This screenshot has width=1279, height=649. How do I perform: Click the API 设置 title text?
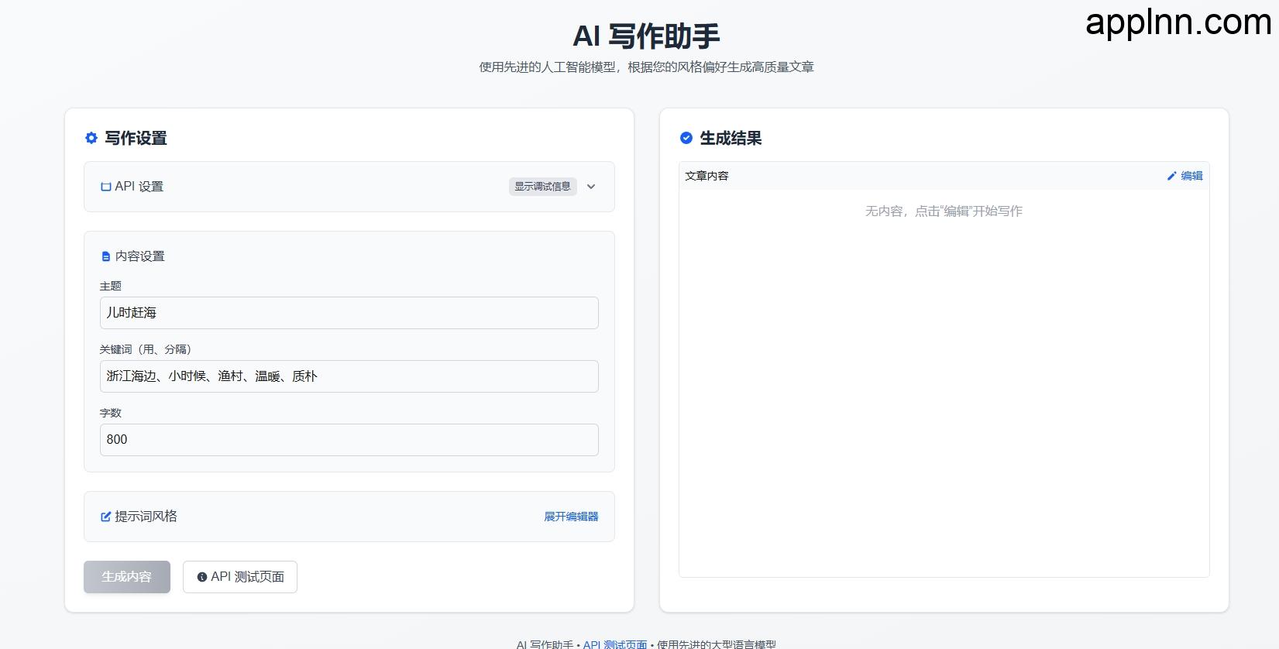point(139,187)
